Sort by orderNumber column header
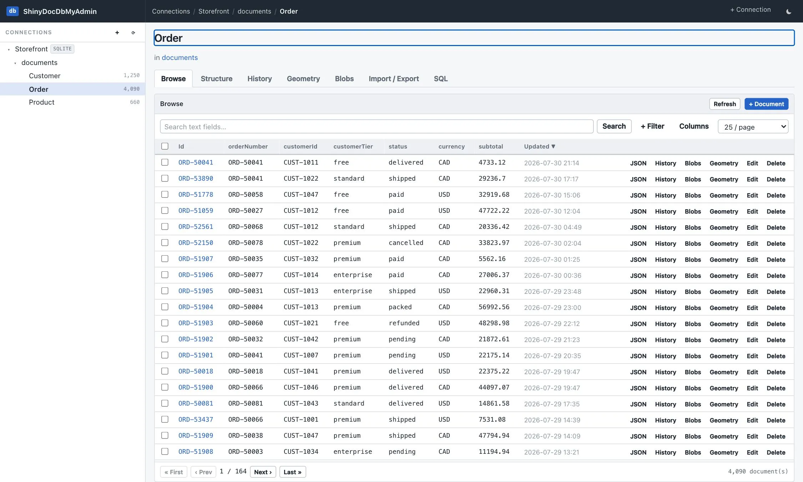The width and height of the screenshot is (803, 482). tap(248, 146)
